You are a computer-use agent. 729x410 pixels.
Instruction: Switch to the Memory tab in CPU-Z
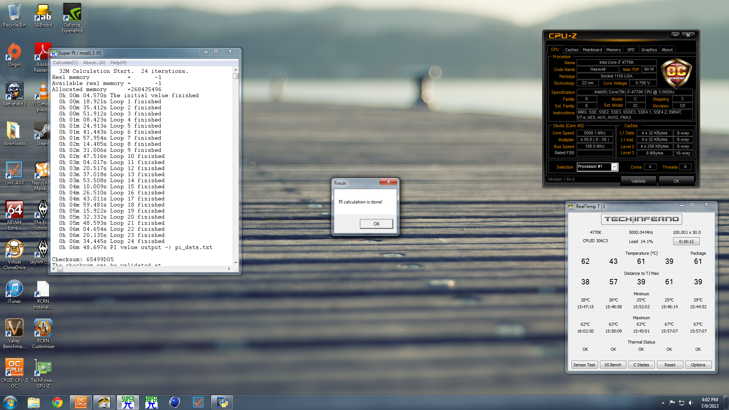point(614,50)
